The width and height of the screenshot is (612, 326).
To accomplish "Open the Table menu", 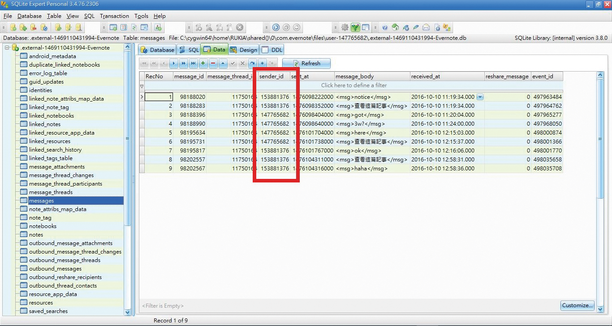I will pyautogui.click(x=54, y=16).
